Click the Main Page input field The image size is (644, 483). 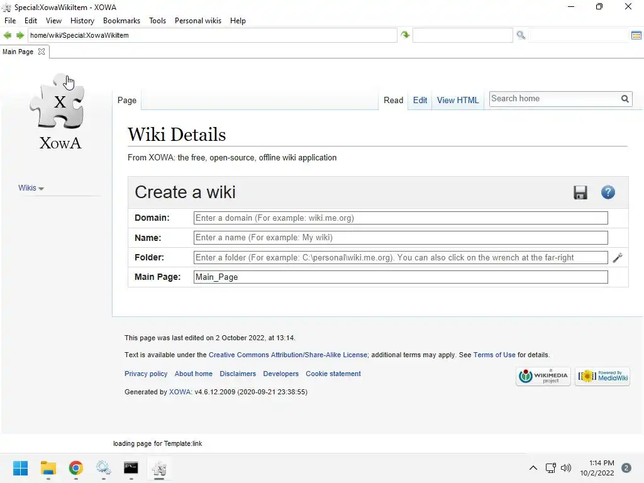[401, 277]
